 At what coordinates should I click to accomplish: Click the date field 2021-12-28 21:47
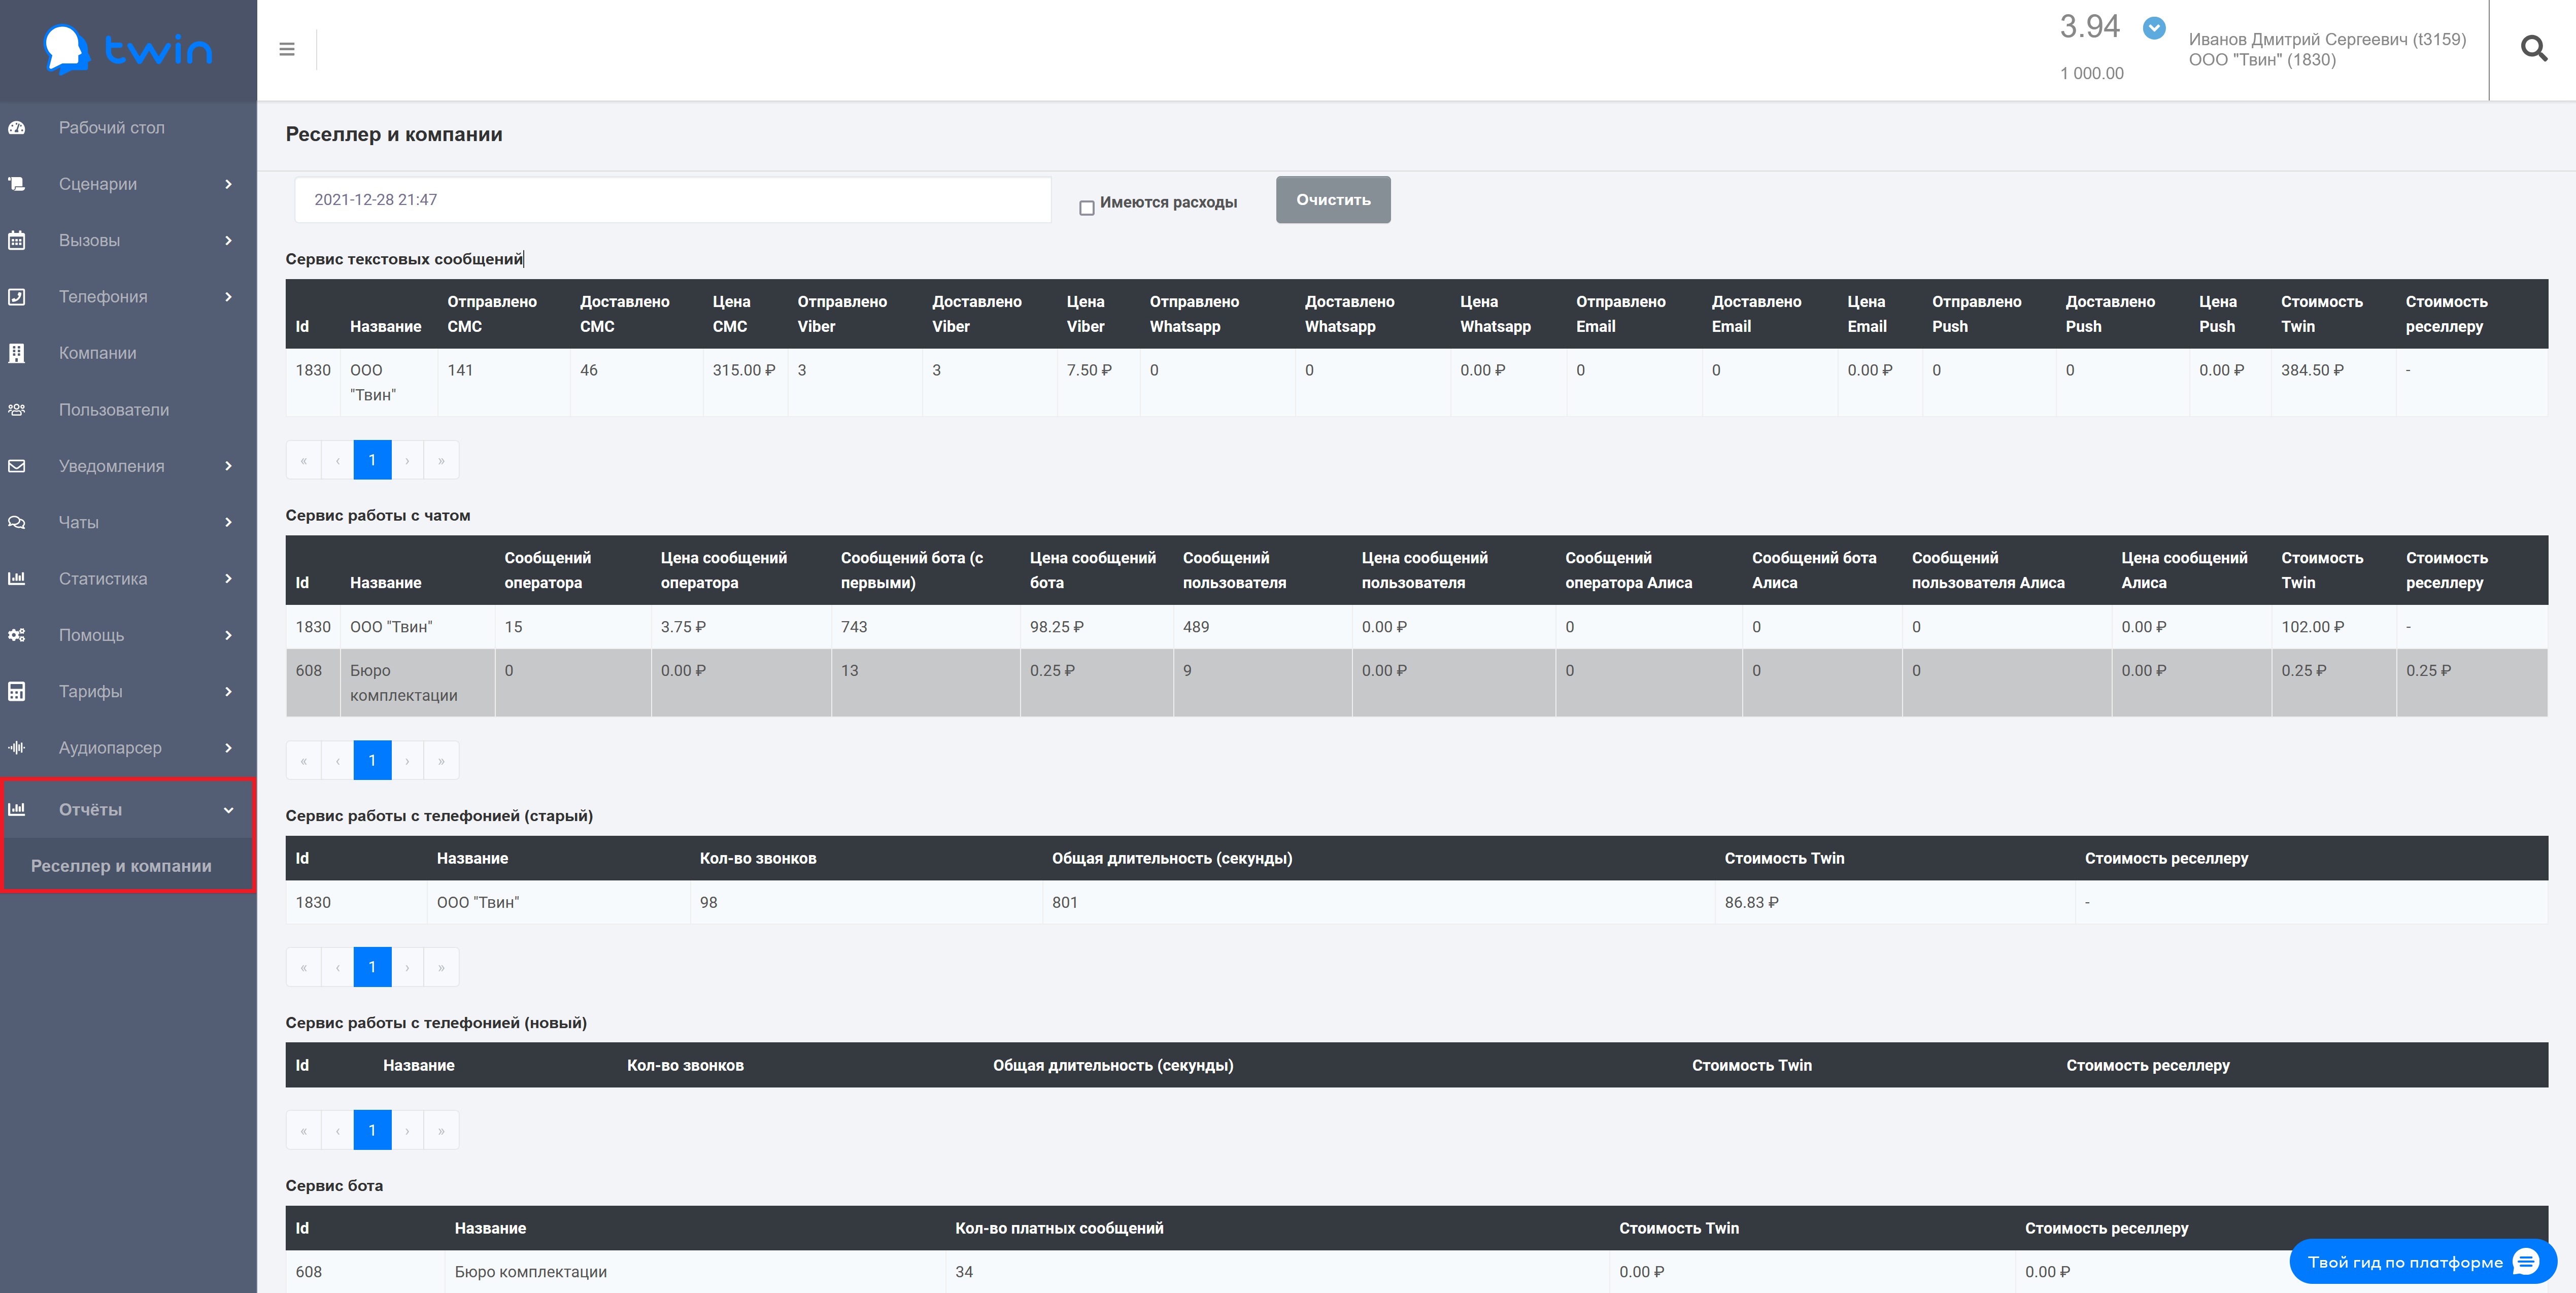[672, 200]
